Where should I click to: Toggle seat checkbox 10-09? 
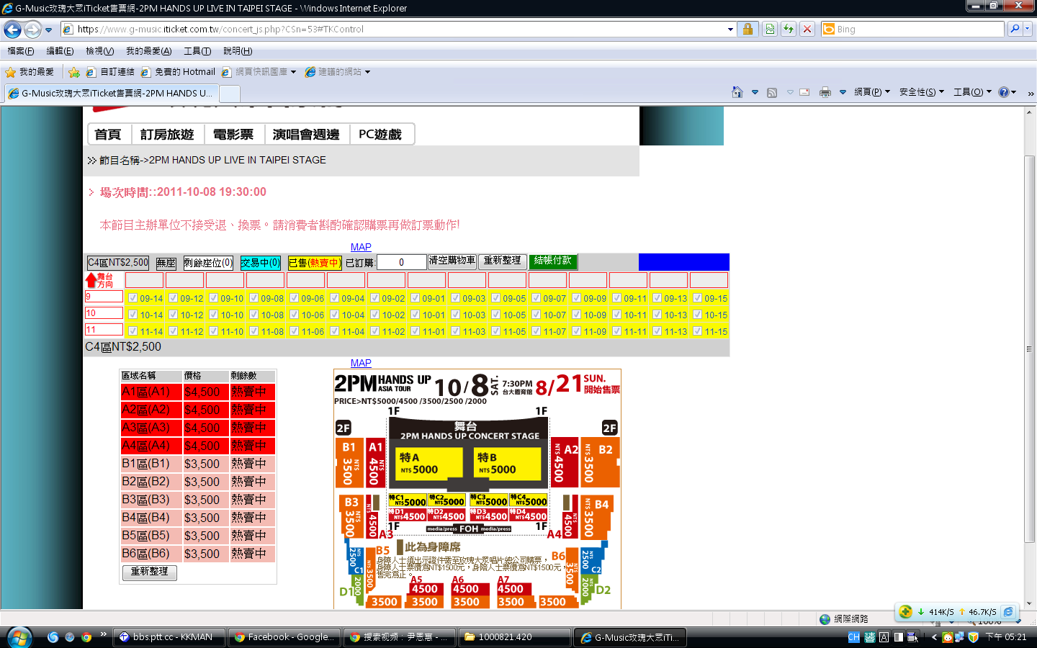pos(576,315)
